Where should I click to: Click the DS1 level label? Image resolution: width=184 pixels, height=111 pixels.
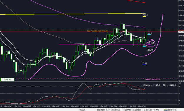click(x=145, y=63)
